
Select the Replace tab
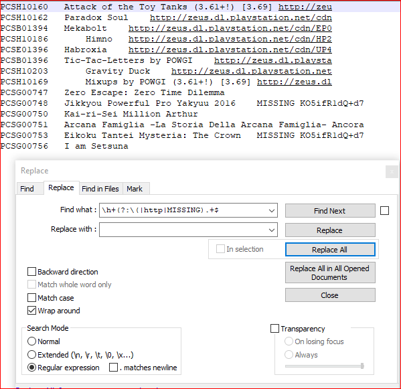(x=61, y=187)
